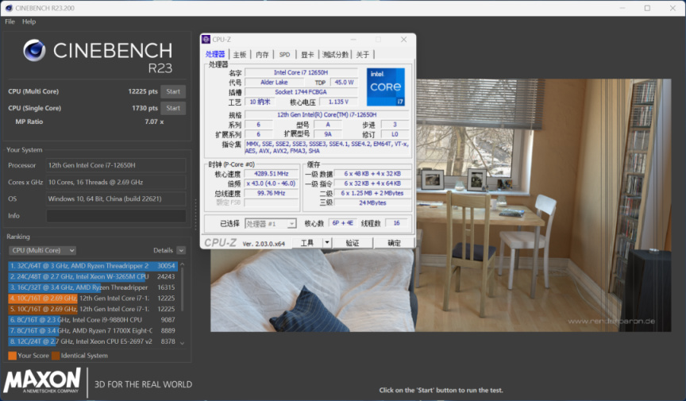Click the CPU-Z window title icon
Image resolution: width=686 pixels, height=401 pixels.
[206, 40]
